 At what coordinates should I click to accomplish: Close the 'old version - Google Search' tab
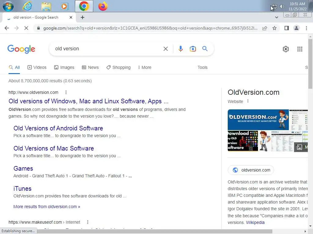pyautogui.click(x=71, y=17)
